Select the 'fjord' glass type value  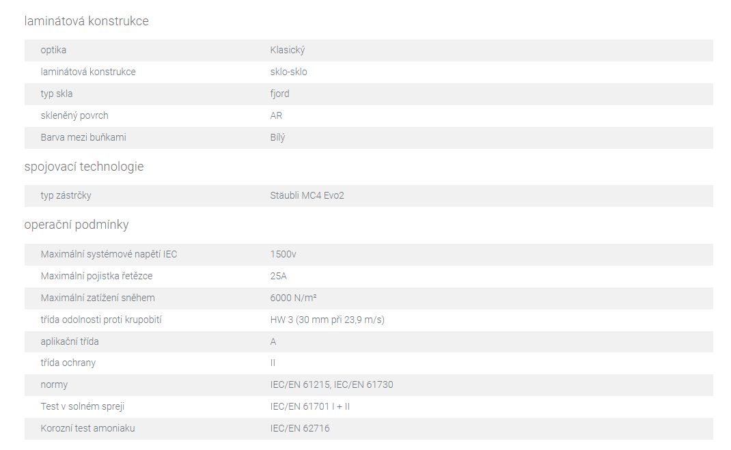tap(279, 94)
